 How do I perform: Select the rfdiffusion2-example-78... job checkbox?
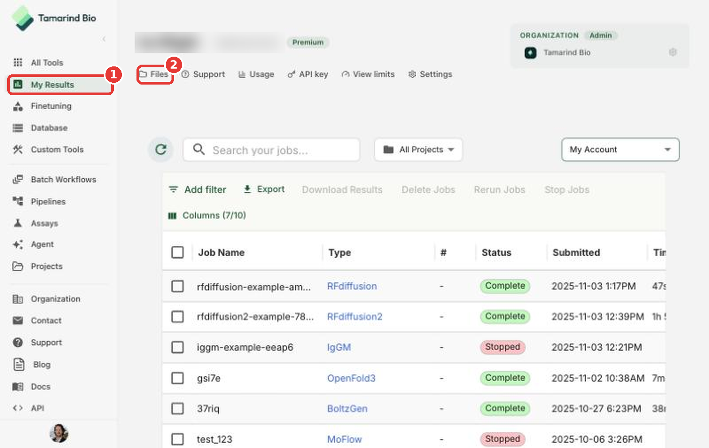[178, 317]
